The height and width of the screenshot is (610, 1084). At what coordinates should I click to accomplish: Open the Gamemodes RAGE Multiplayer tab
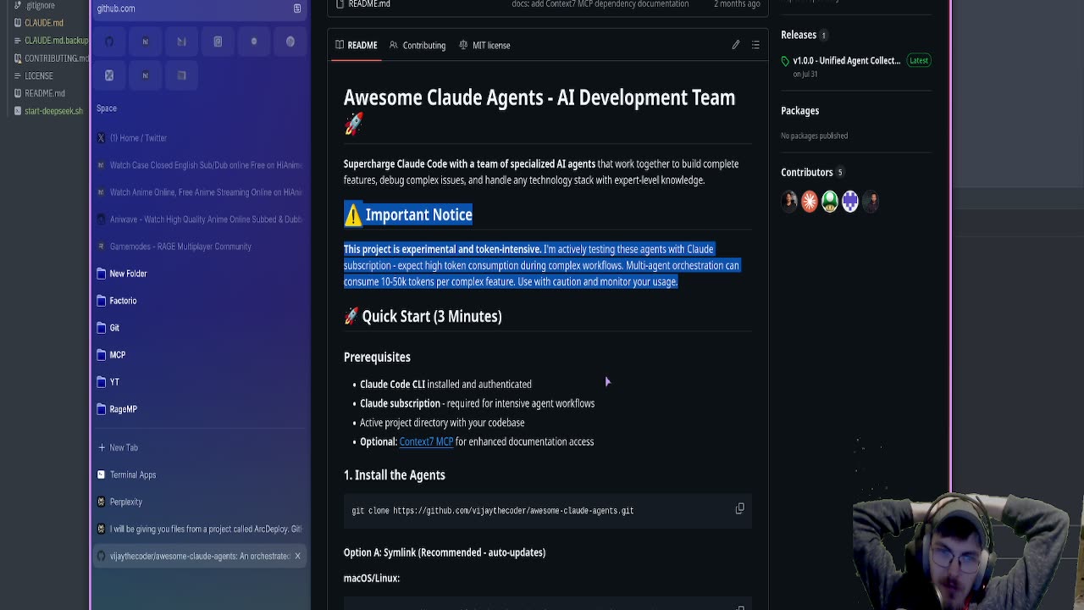coord(201,247)
